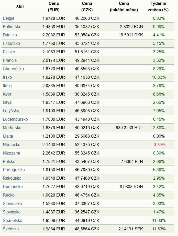Click the Cena (lokální měna) header
This screenshot has width=178, height=236.
pos(124,7)
